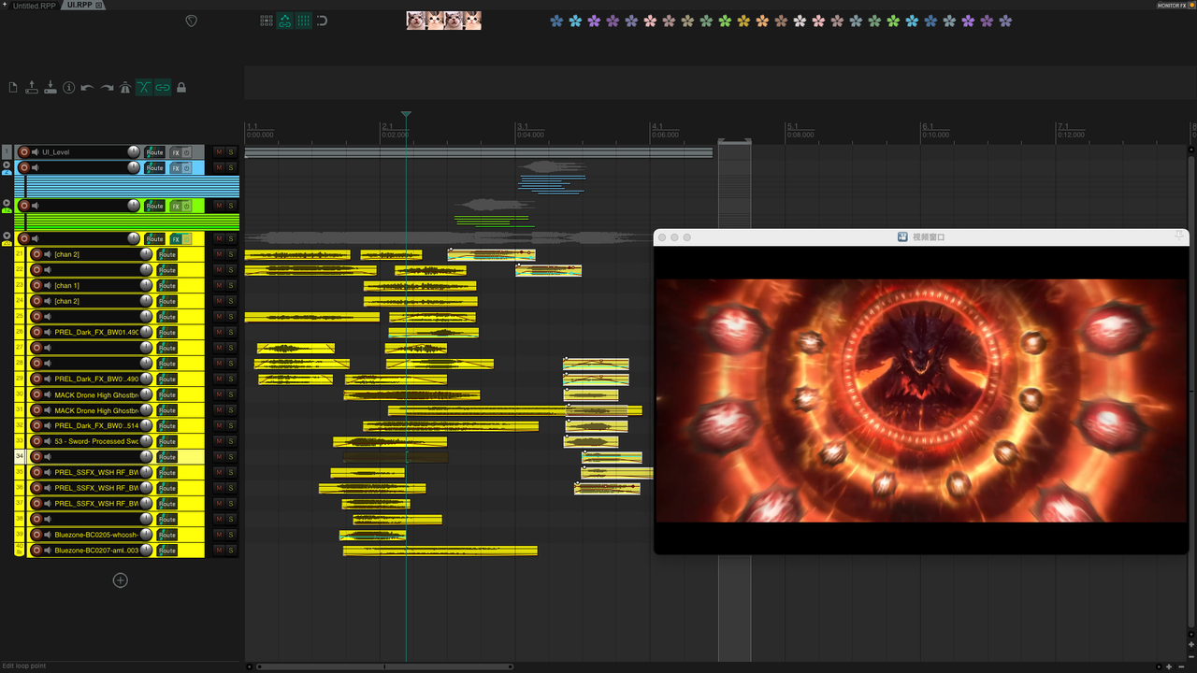The width and height of the screenshot is (1197, 673).
Task: Solo the UI_Level track
Action: [231, 152]
